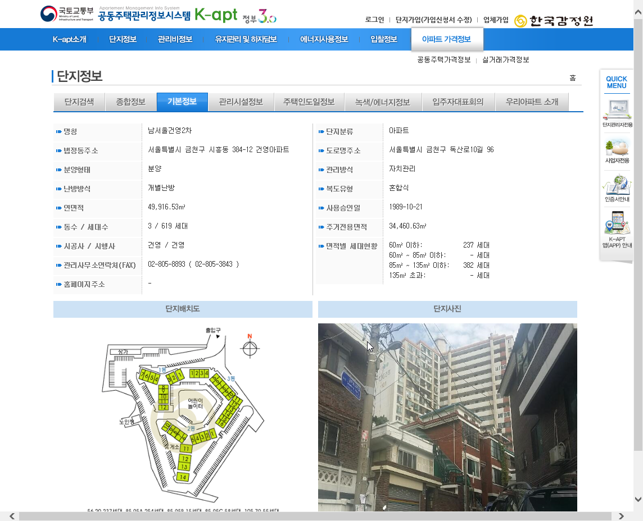Click the 국토교통부 ministry logo
The height and width of the screenshot is (521, 643).
point(67,14)
